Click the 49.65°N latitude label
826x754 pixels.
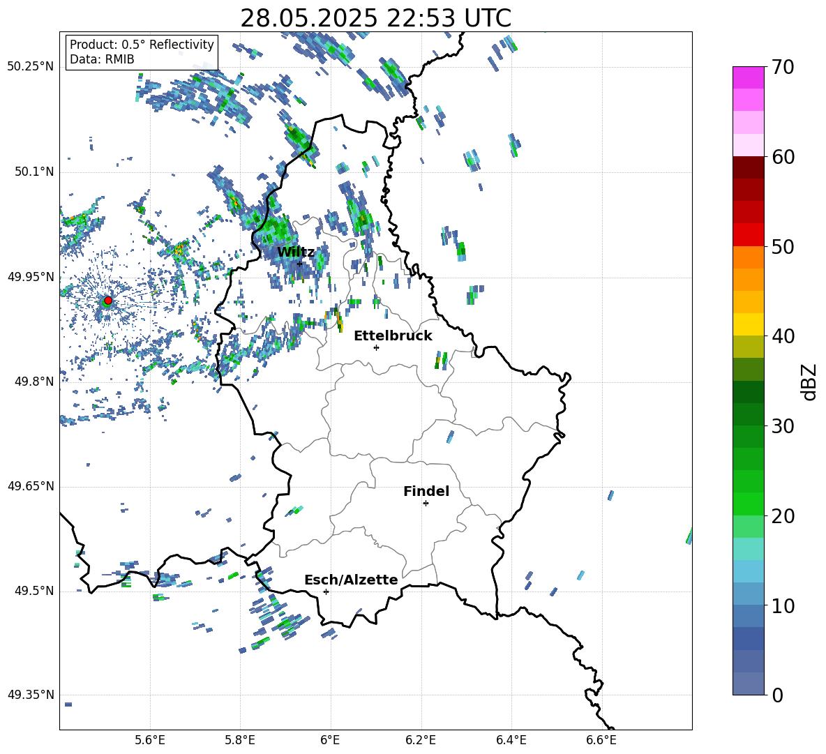click(x=30, y=486)
